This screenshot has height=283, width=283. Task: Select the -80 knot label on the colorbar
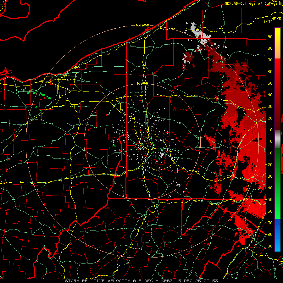[x=269, y=235]
